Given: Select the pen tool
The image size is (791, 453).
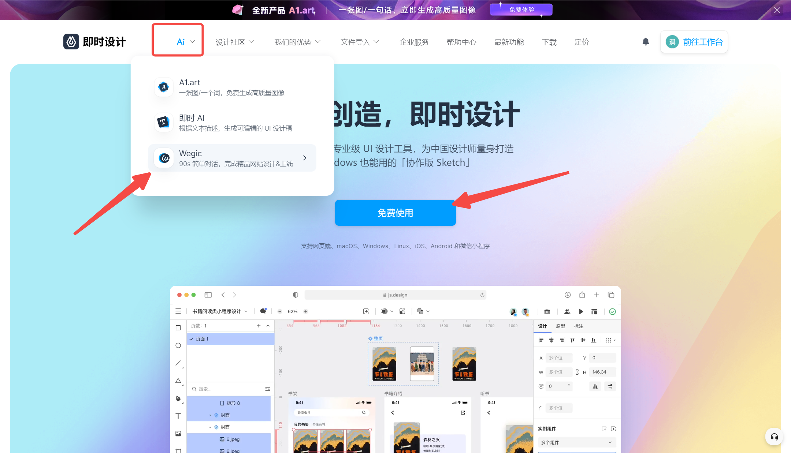Looking at the screenshot, I should [x=178, y=398].
